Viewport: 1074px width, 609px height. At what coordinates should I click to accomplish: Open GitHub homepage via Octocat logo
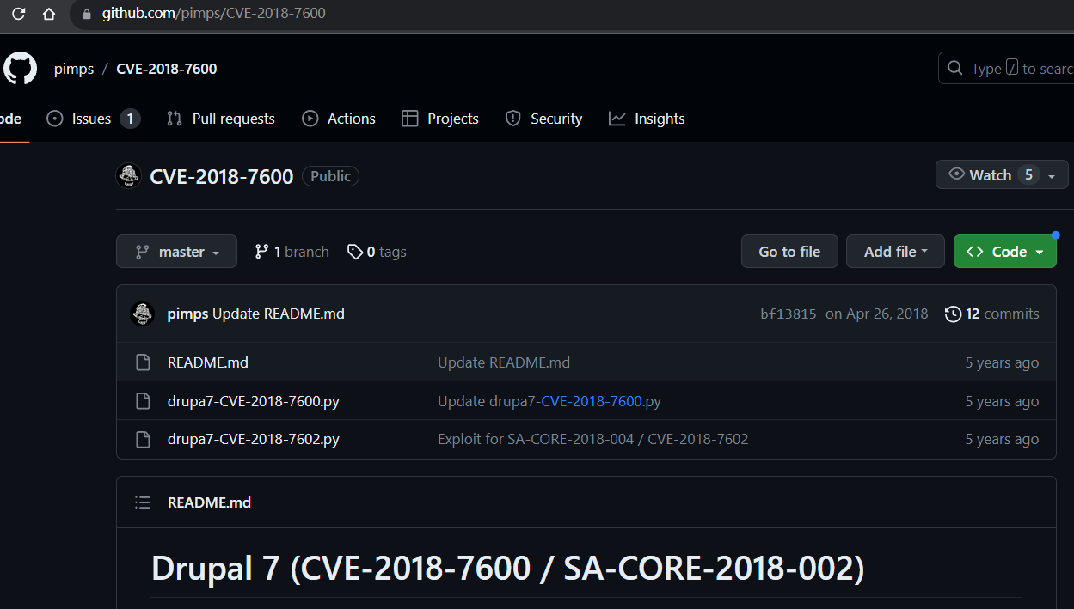pos(20,68)
